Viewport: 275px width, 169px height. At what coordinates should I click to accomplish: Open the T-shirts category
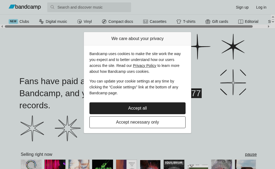[x=186, y=21]
